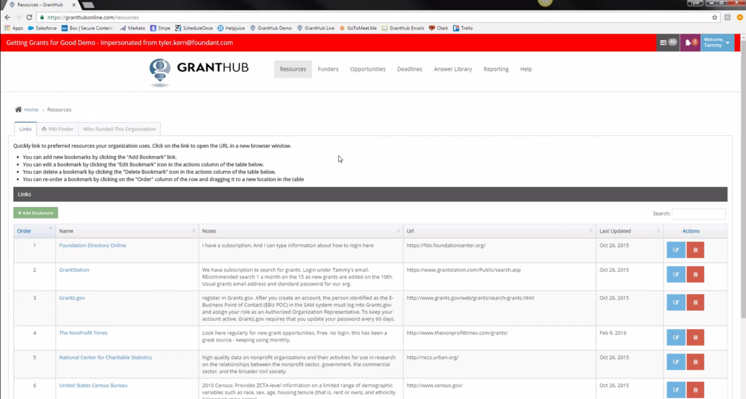746x399 pixels.
Task: Delete the GrantStation bookmark
Action: click(695, 274)
